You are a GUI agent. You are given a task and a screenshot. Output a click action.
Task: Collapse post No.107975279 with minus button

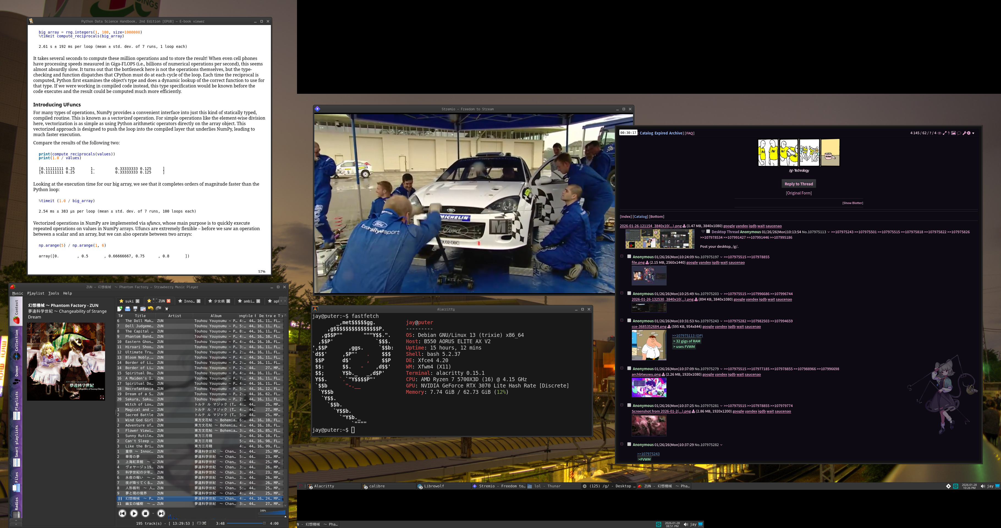click(622, 368)
